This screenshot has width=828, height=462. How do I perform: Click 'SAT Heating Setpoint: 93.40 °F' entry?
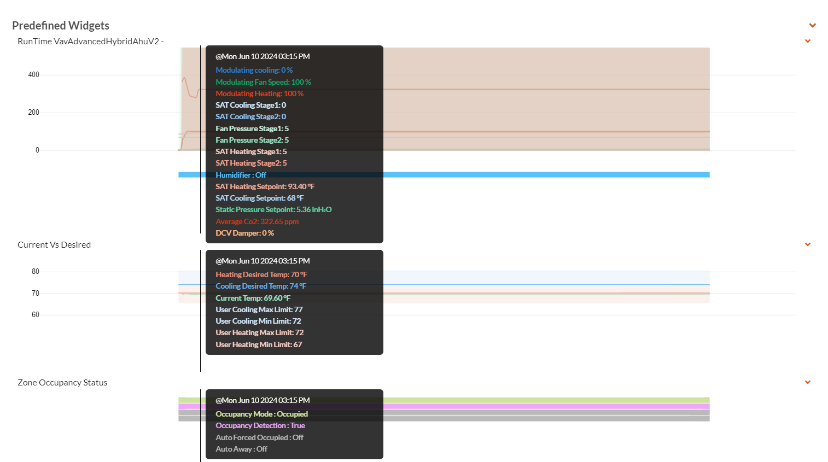(265, 186)
